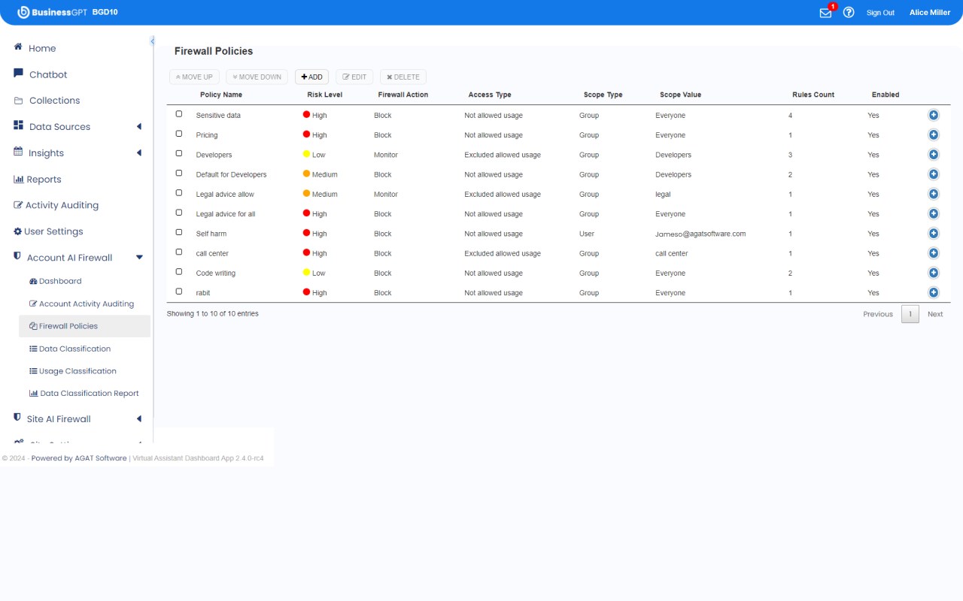This screenshot has width=963, height=601.
Task: Click the Sign Out link
Action: [880, 13]
